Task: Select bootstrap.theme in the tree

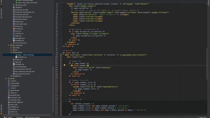Action: pos(21,19)
